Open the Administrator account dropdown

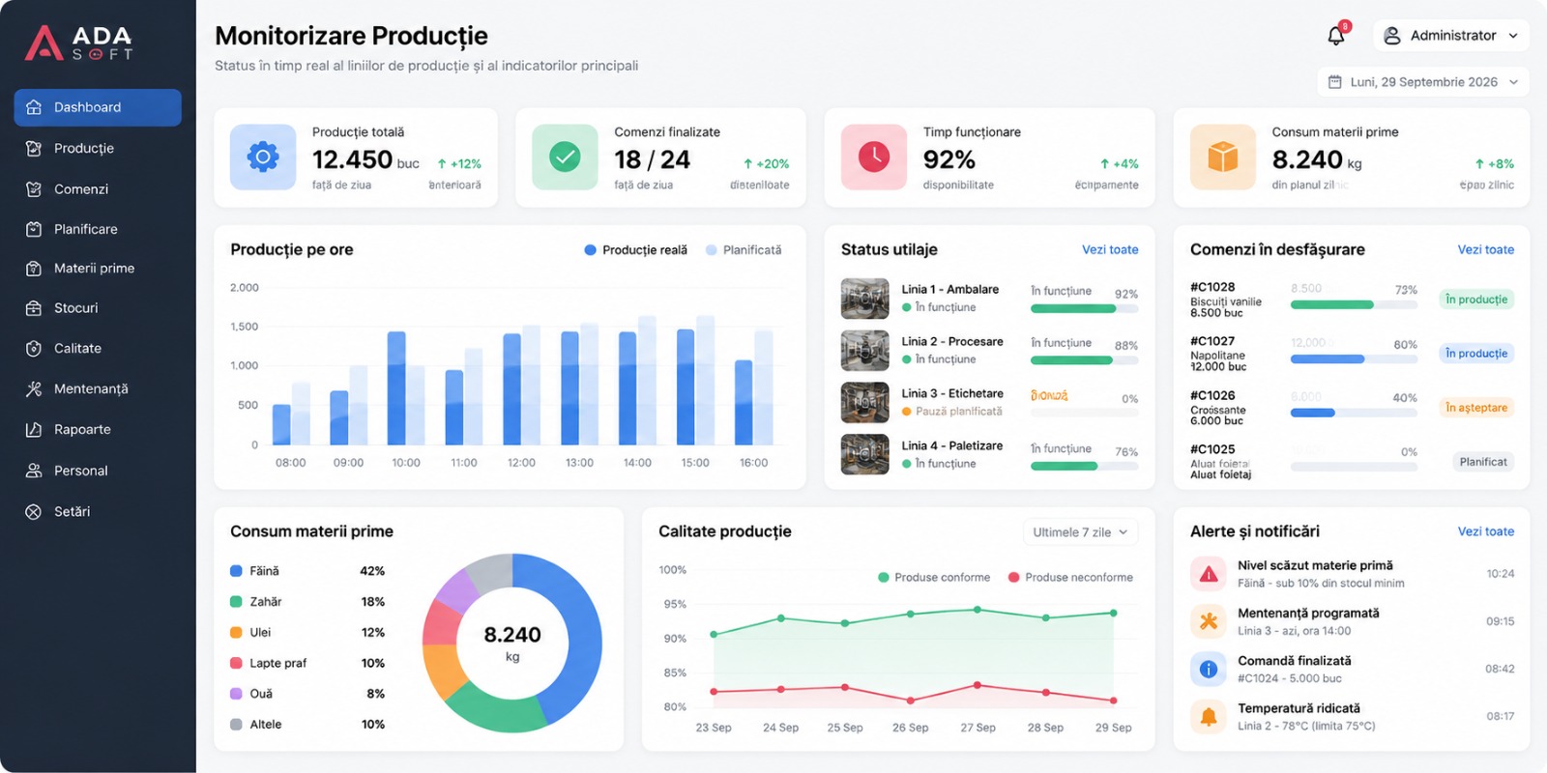pyautogui.click(x=1450, y=36)
